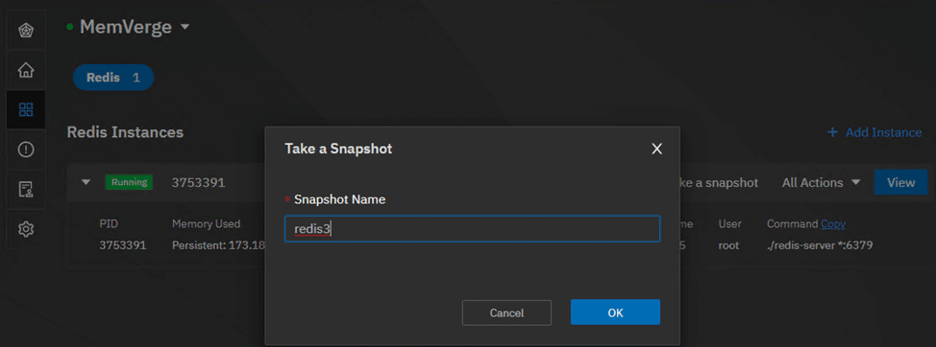Open the settings gear icon in sidebar
936x347 pixels.
click(26, 228)
